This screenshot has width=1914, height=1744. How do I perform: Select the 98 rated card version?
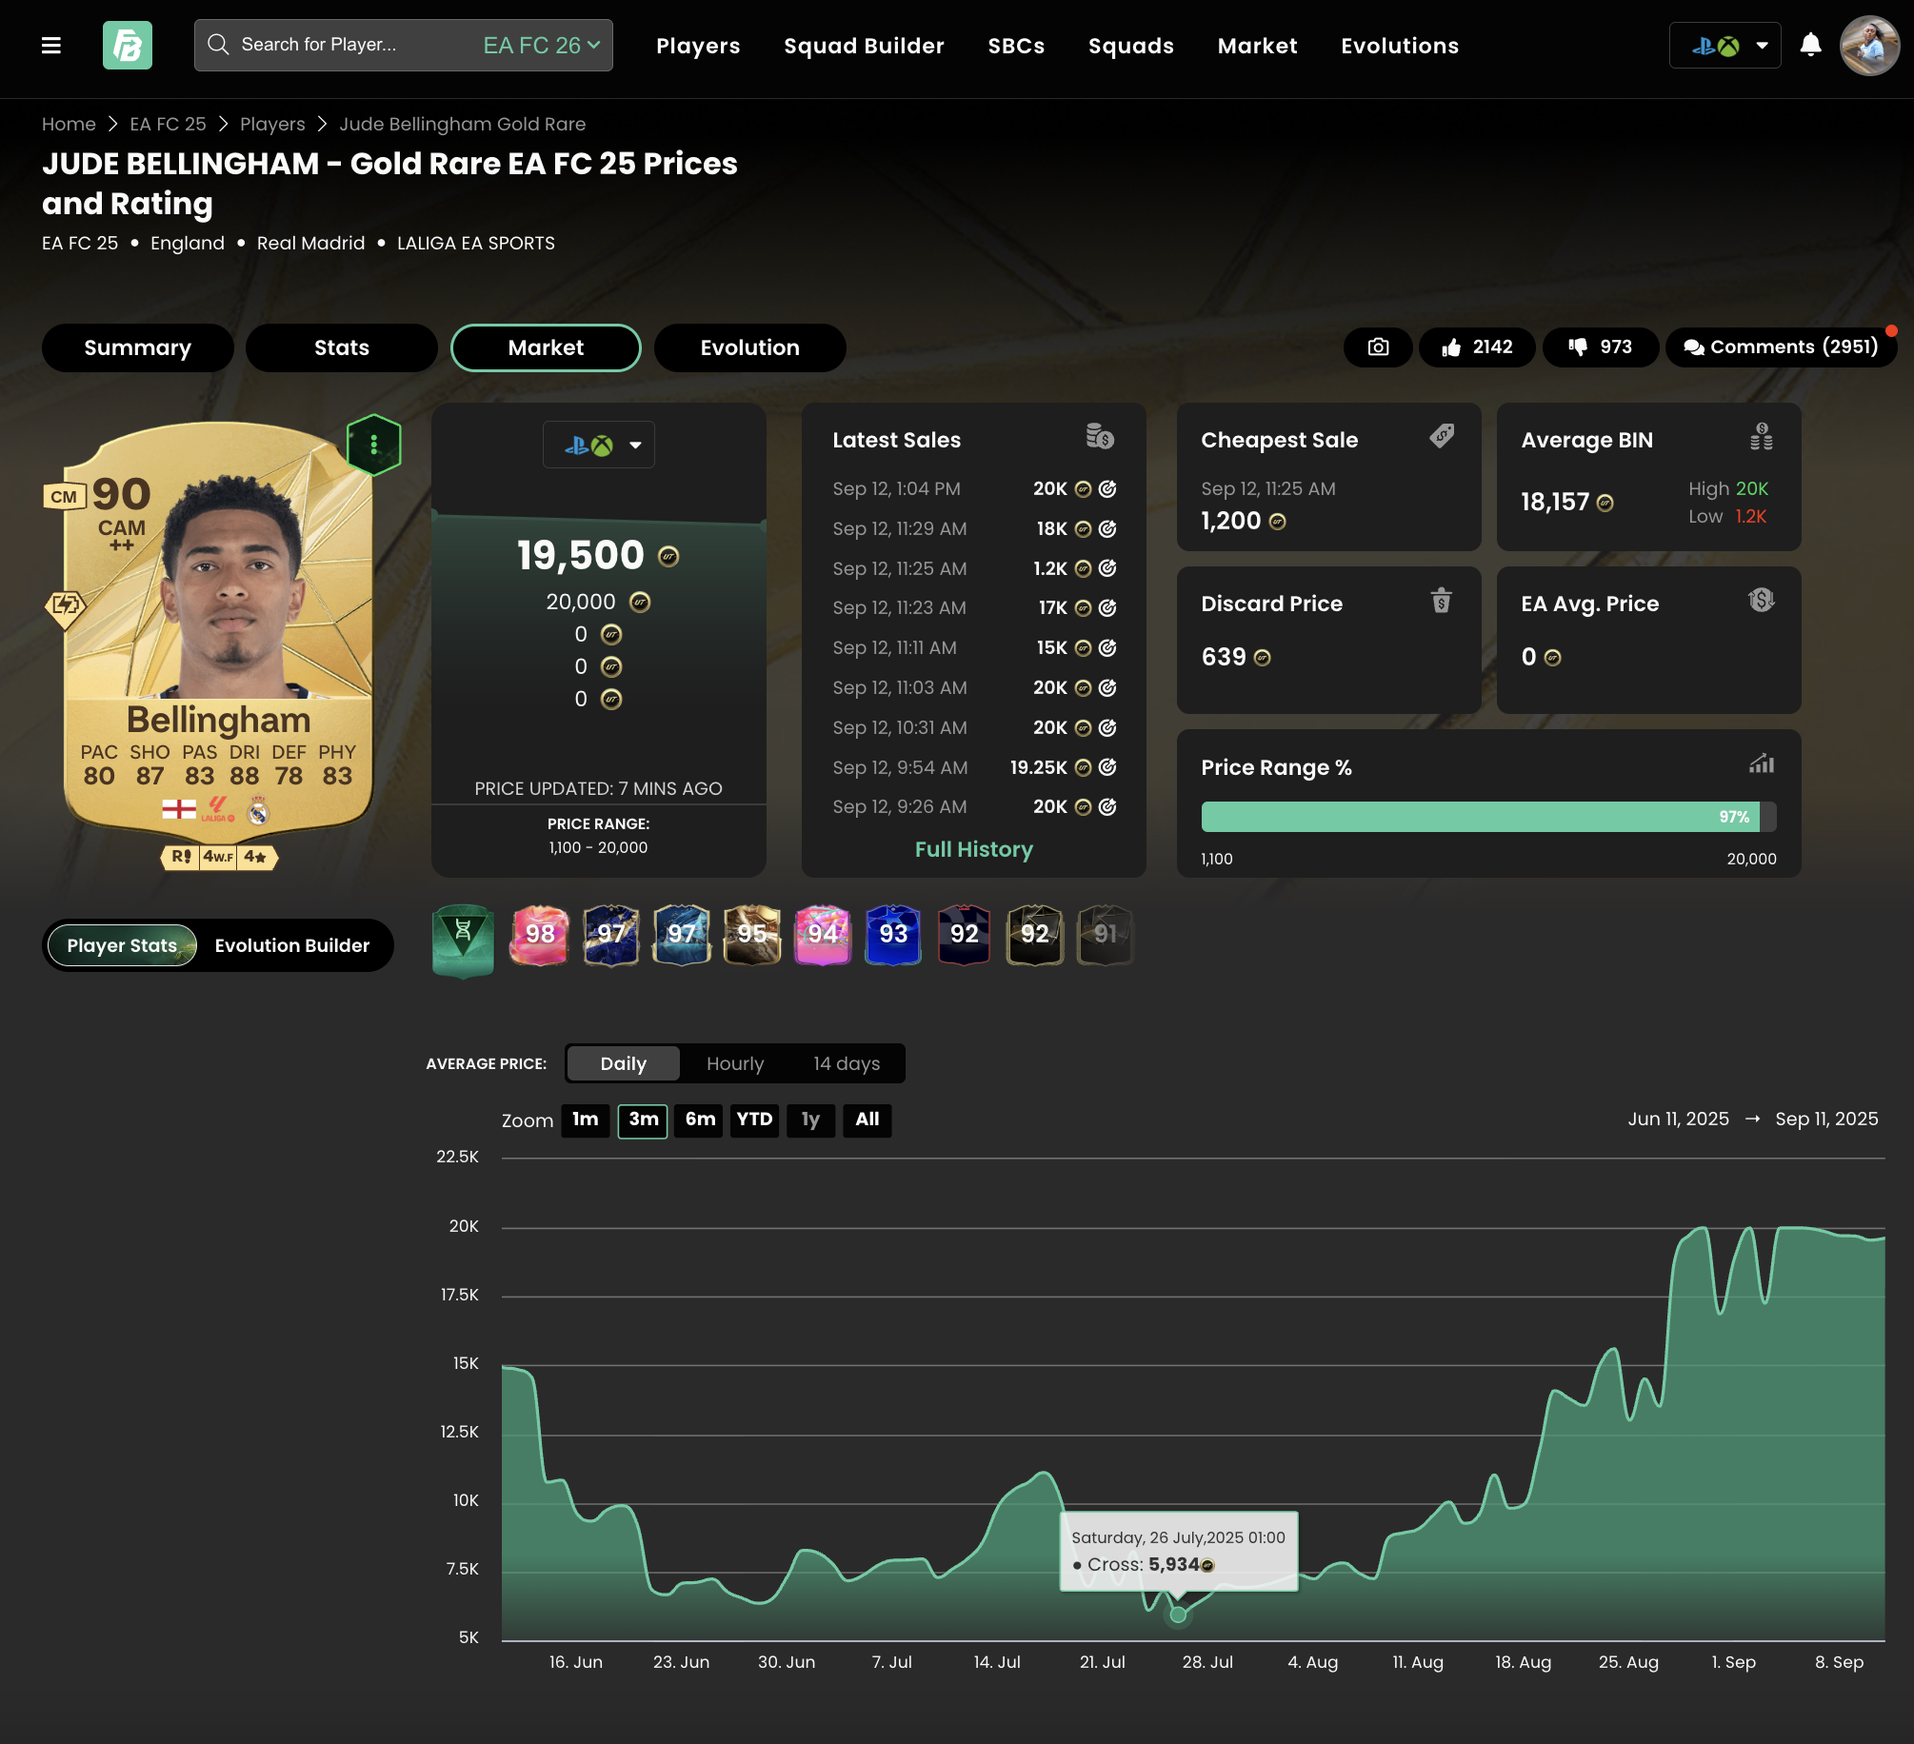coord(540,935)
